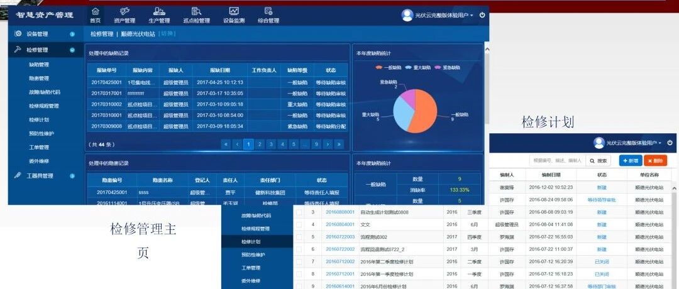The width and height of the screenshot is (679, 289).
Task: Toggle 一般缺陷 legend swatch in pie chart
Action: [x=378, y=67]
